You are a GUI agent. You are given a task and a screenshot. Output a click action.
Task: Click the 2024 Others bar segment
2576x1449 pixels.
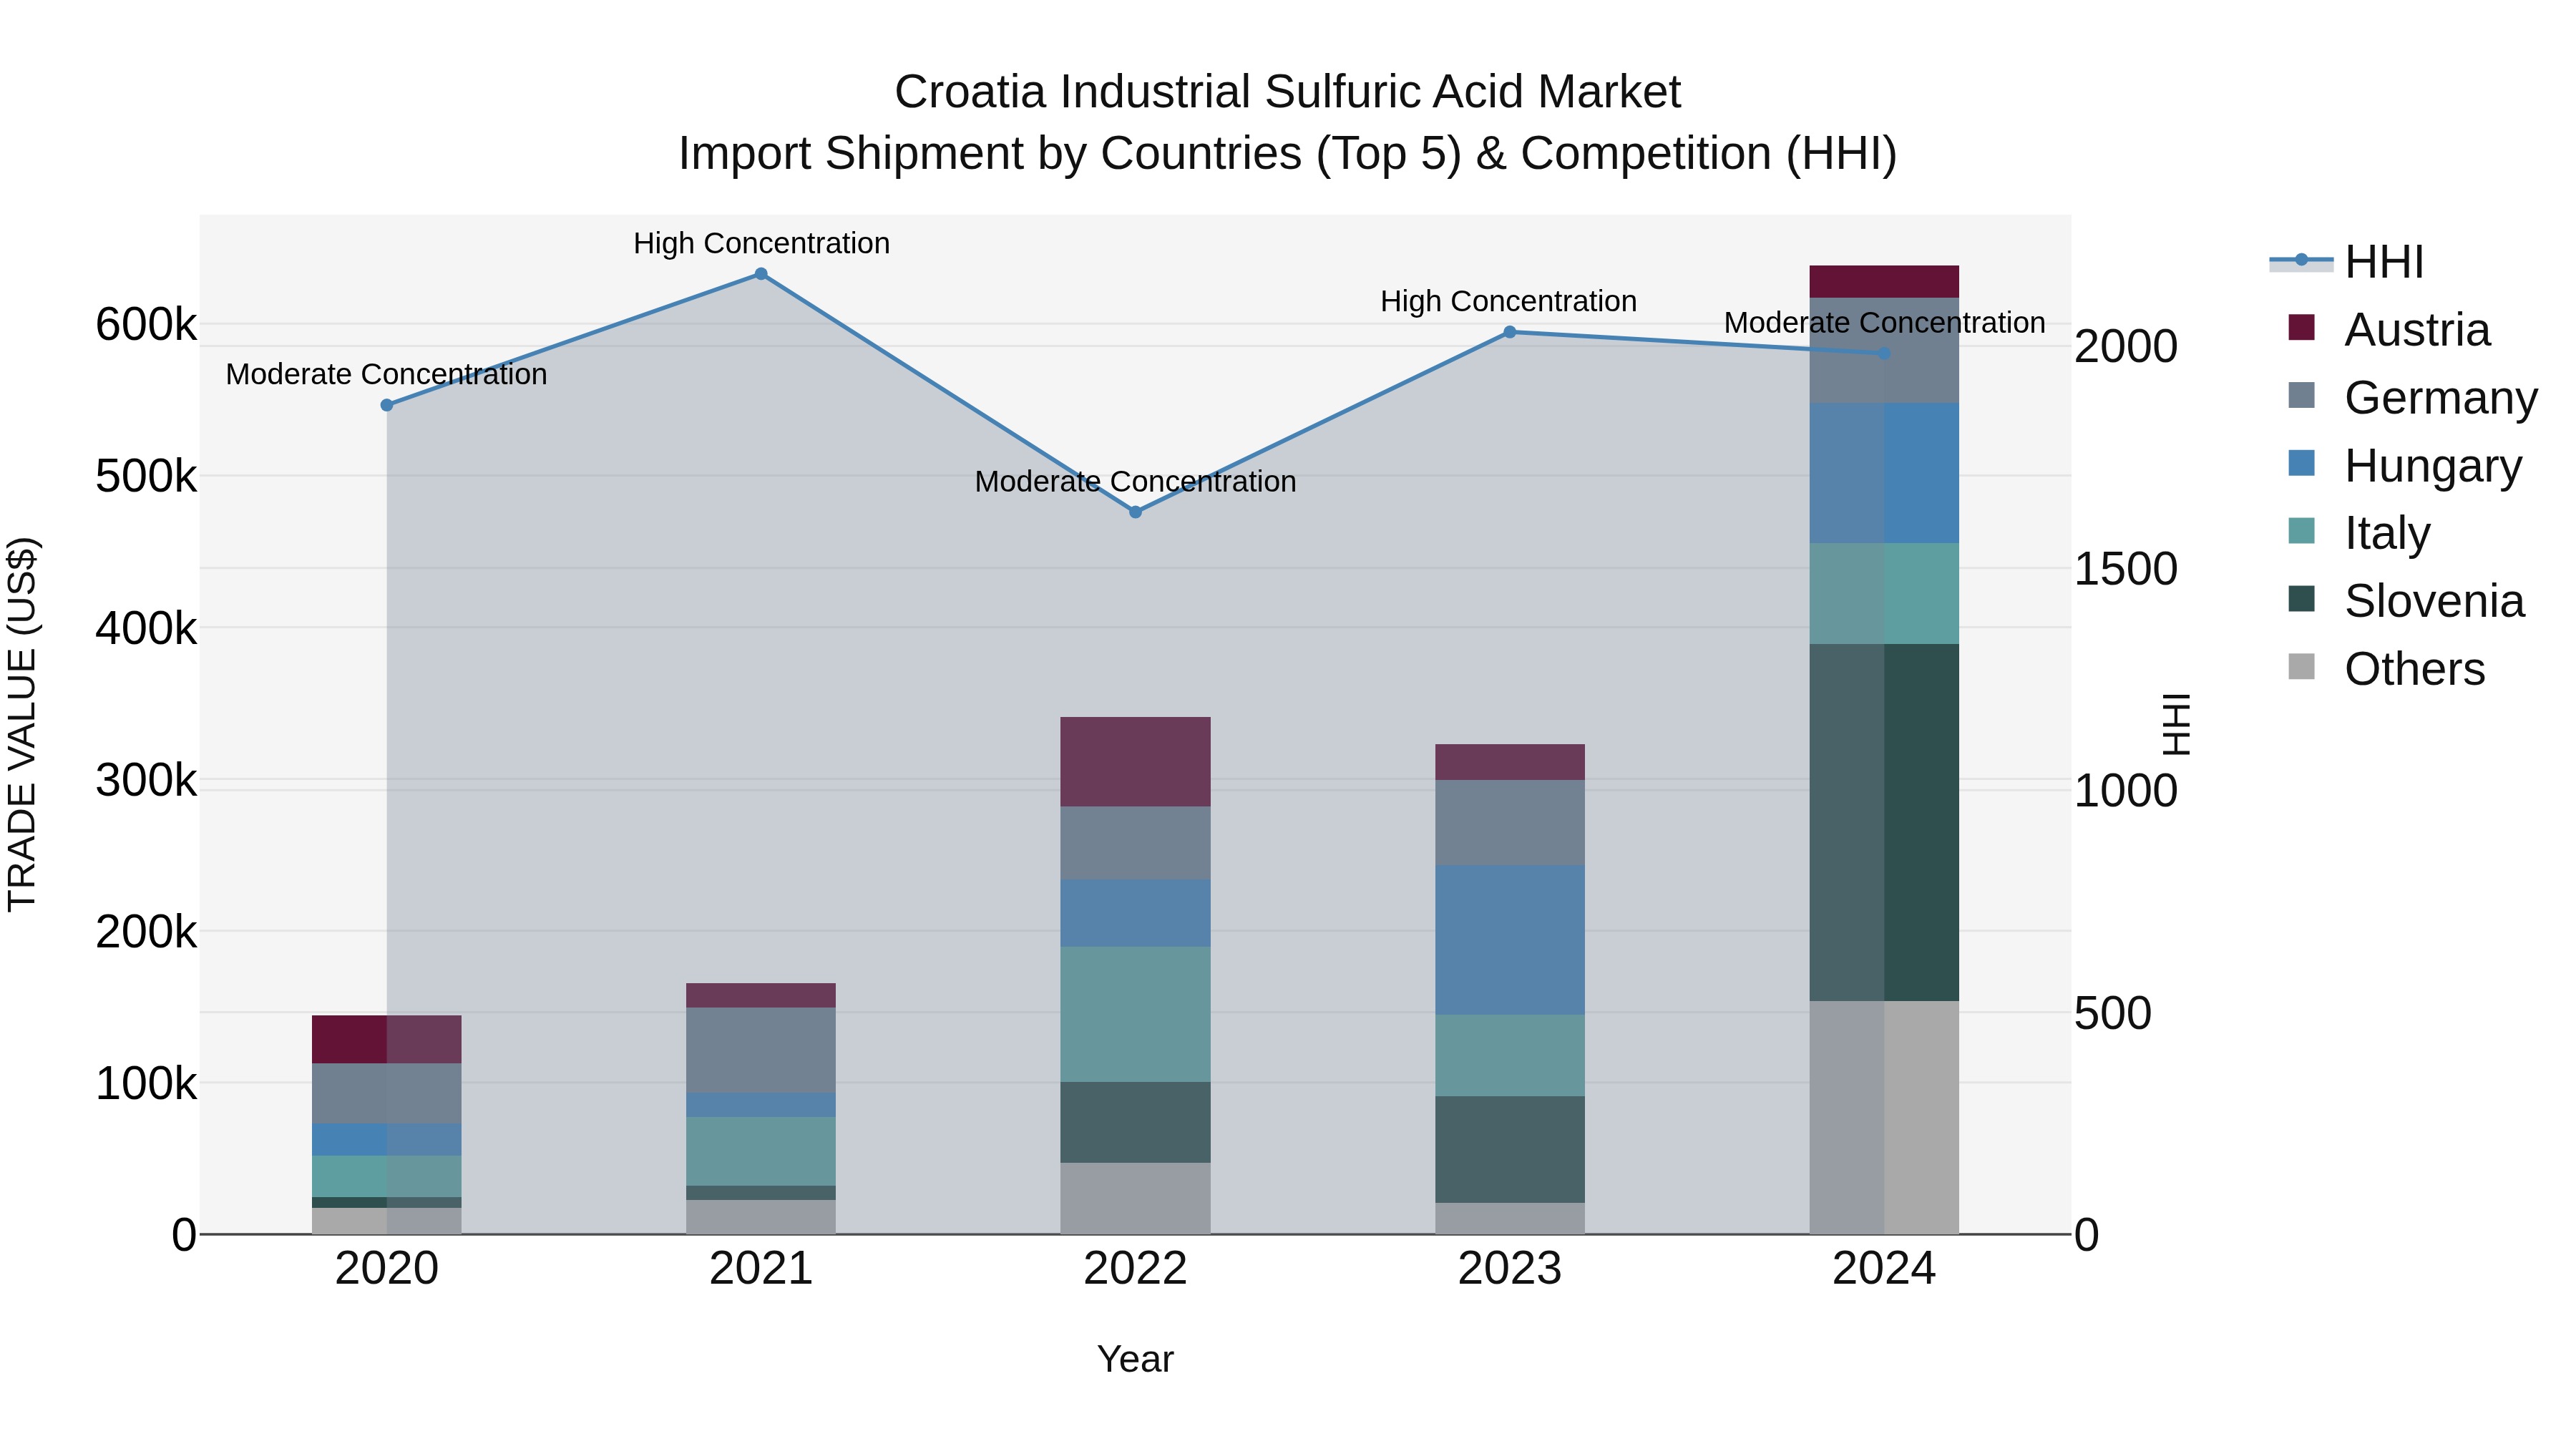point(1884,1117)
